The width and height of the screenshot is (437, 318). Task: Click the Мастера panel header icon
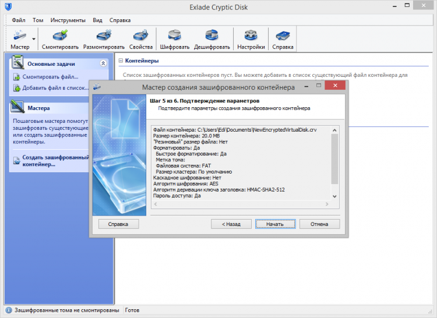(17, 107)
